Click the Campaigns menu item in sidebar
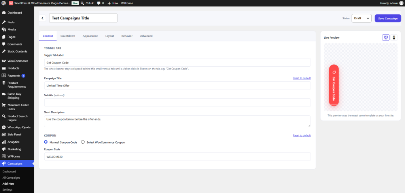405x193 pixels. click(17, 164)
